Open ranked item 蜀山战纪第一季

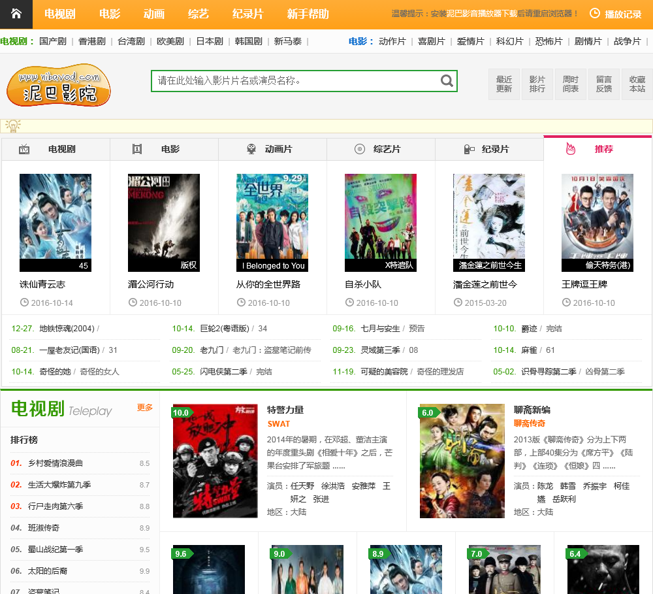coord(56,550)
